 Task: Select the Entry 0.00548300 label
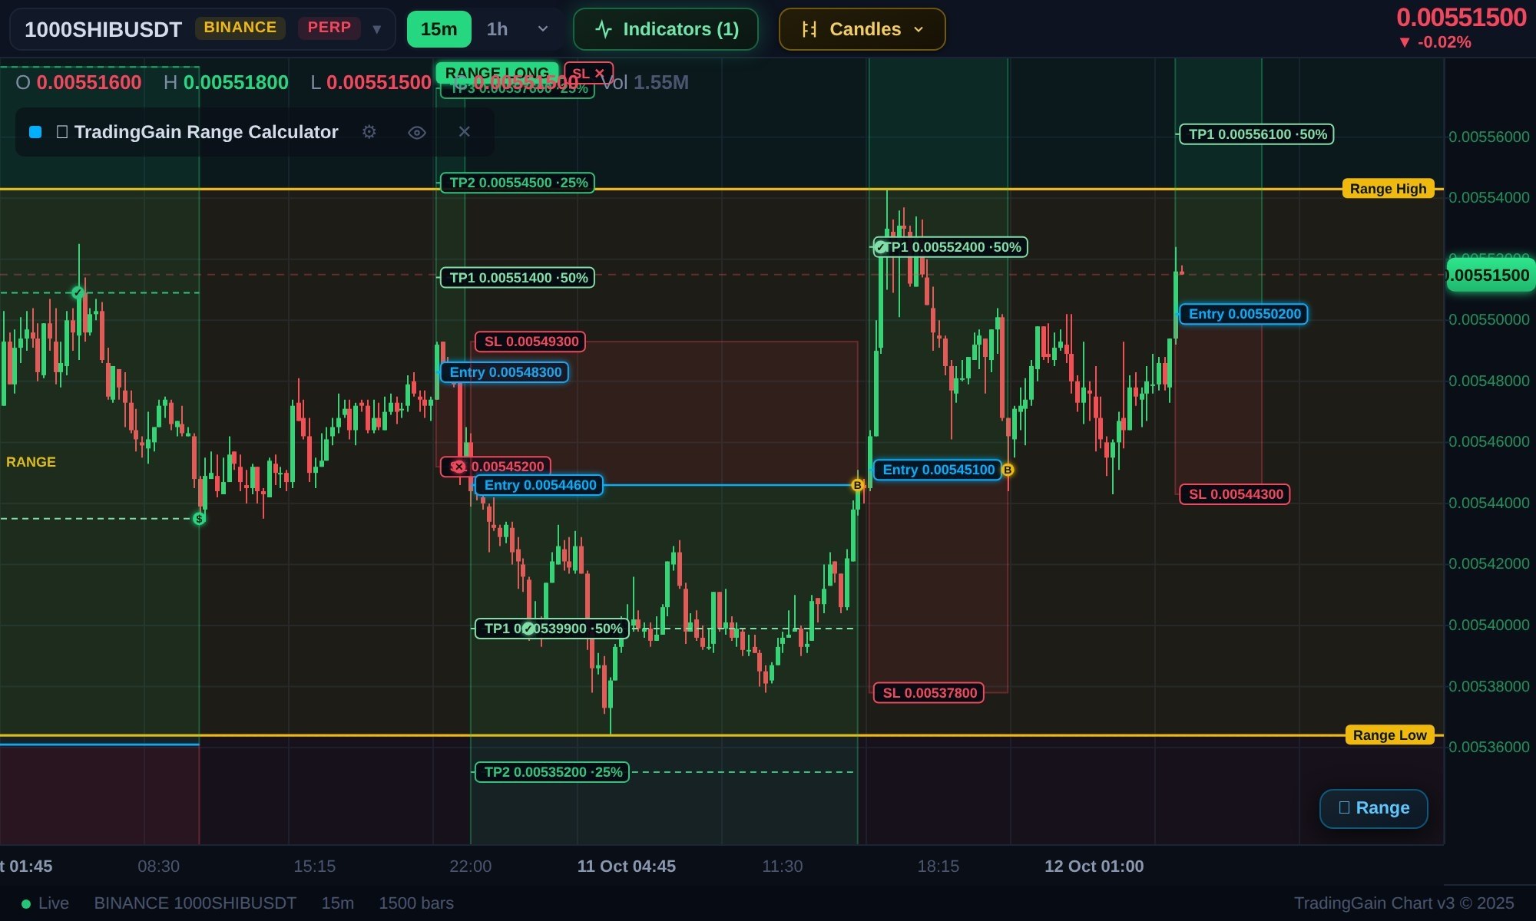505,372
